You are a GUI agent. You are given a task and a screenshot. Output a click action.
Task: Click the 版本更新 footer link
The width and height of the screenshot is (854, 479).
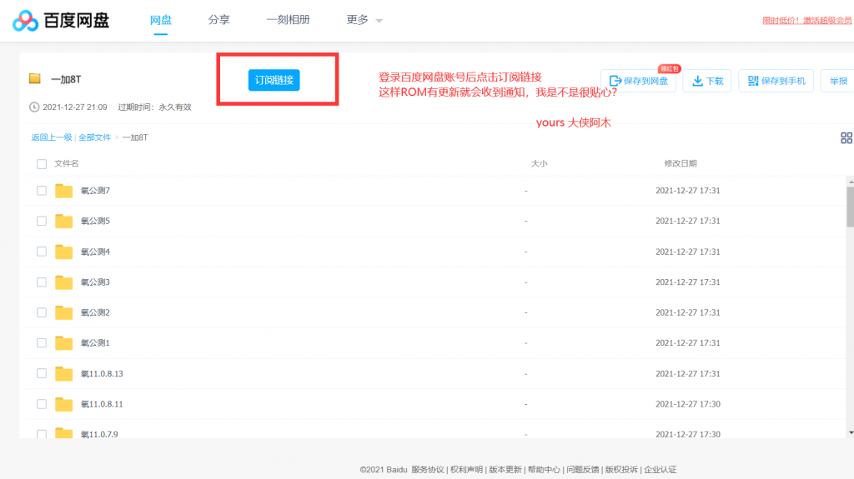click(505, 469)
